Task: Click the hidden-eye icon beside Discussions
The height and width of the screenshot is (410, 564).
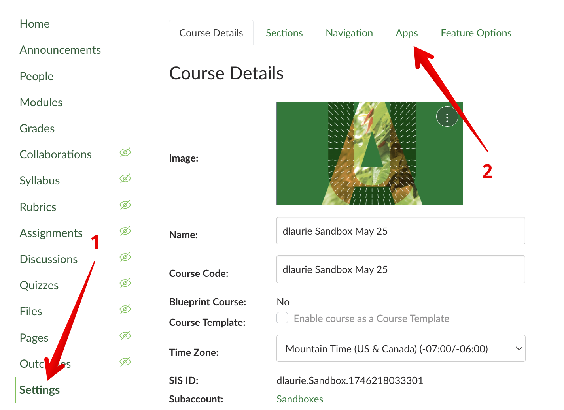Action: (x=125, y=257)
